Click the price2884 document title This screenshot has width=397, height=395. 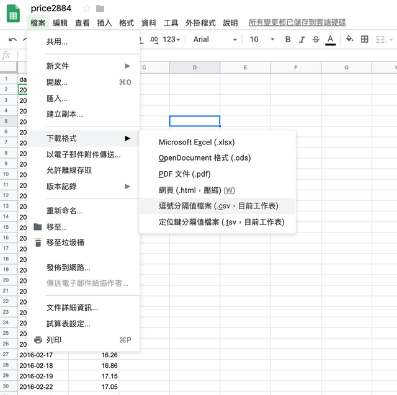click(x=51, y=8)
